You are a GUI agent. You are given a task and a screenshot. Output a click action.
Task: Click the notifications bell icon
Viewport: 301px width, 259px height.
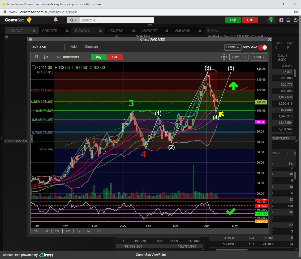[x=56, y=20]
